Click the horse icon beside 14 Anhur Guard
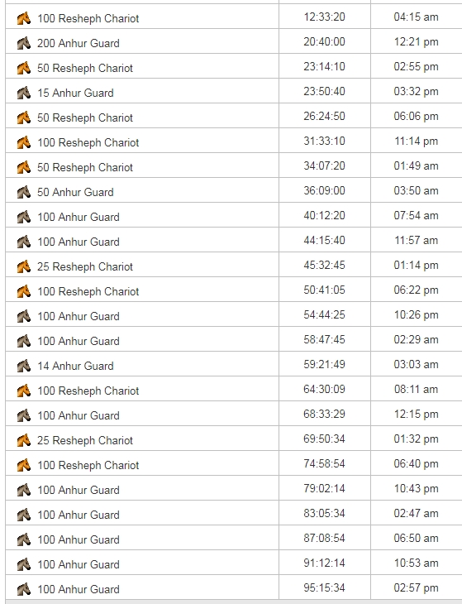The width and height of the screenshot is (462, 604). point(24,366)
